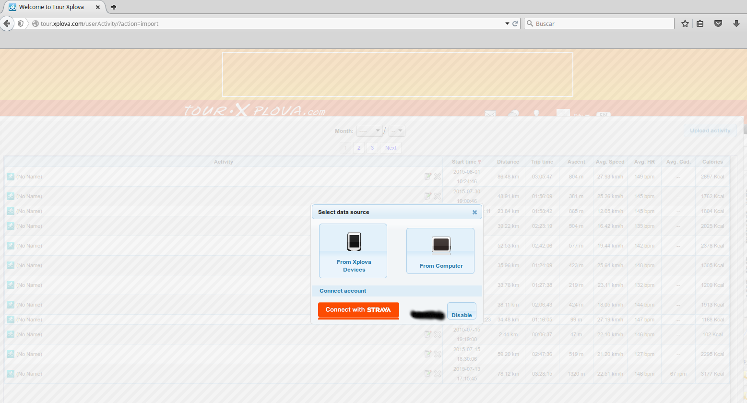The height and width of the screenshot is (403, 747).
Task: Click the activity icon on the 39.22 km row
Action: [x=11, y=226]
